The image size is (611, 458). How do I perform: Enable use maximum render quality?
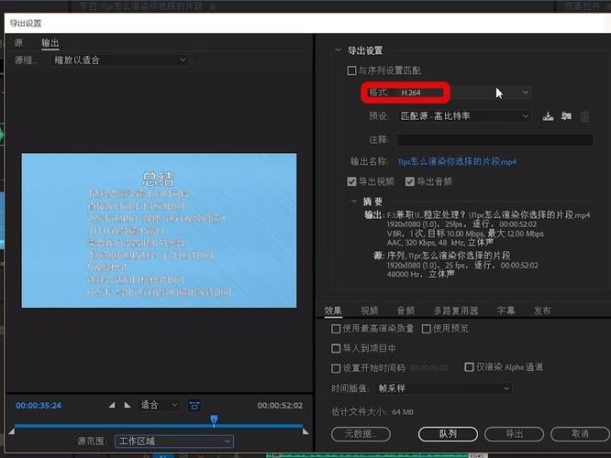[x=336, y=329]
